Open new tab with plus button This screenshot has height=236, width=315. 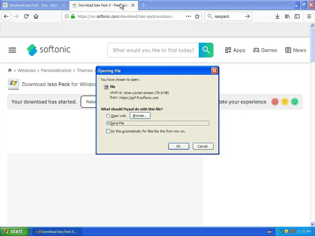(x=143, y=5)
